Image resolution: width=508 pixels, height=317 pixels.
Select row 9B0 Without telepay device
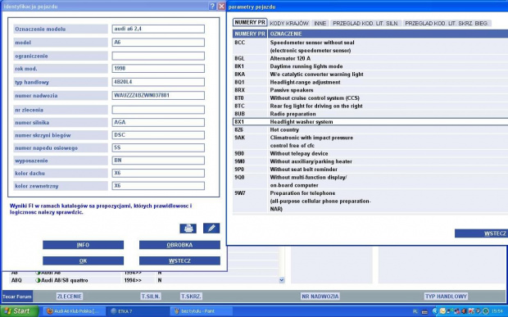point(370,153)
